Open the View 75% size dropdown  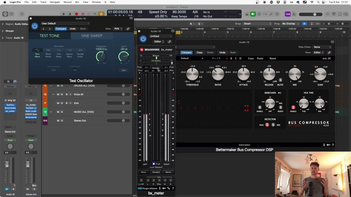[118, 29]
